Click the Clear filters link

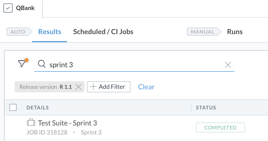pyautogui.click(x=146, y=87)
